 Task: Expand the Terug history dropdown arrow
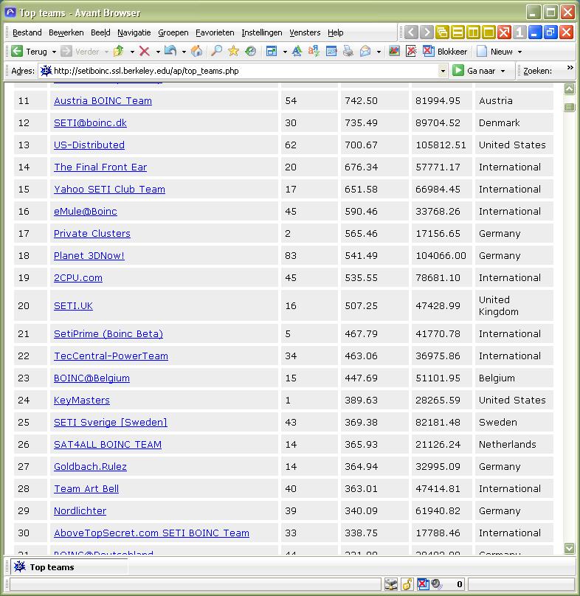pyautogui.click(x=54, y=52)
